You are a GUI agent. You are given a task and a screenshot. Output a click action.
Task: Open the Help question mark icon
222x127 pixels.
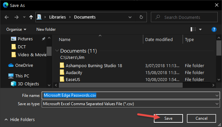(214, 29)
